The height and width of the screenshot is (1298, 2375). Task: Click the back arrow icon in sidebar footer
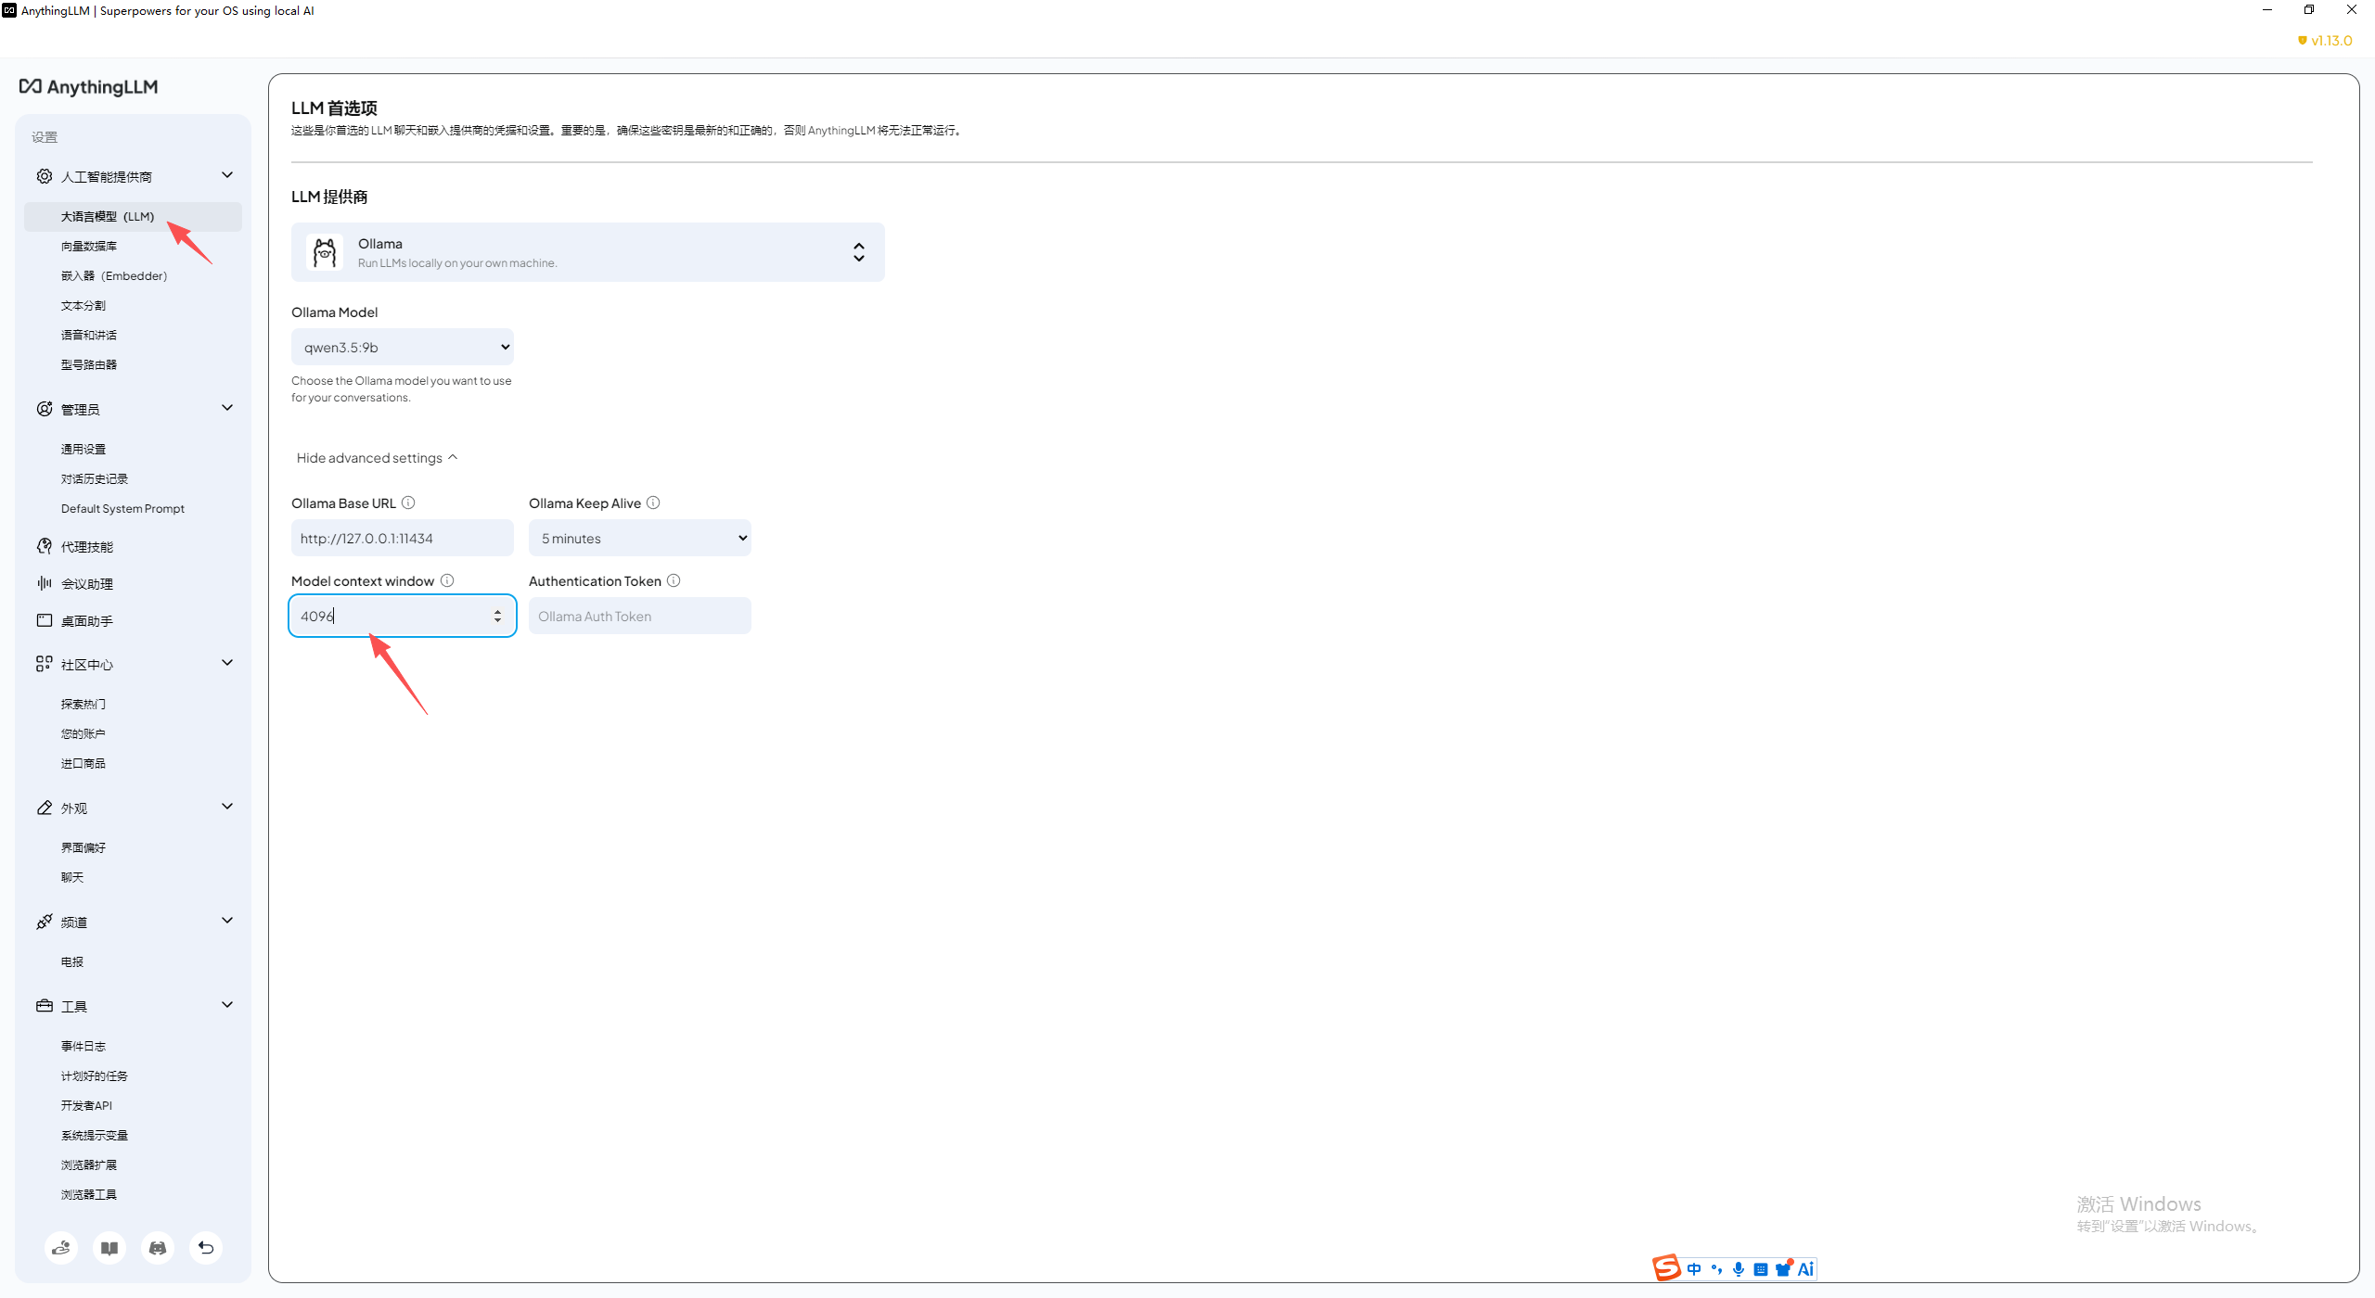pos(206,1248)
